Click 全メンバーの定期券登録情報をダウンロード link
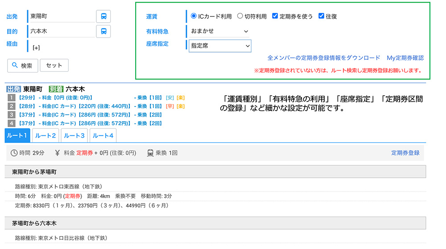Viewport: 446px width, 249px height. click(x=324, y=58)
